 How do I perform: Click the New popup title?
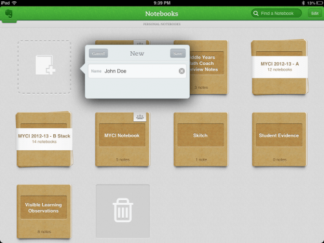[x=137, y=53]
